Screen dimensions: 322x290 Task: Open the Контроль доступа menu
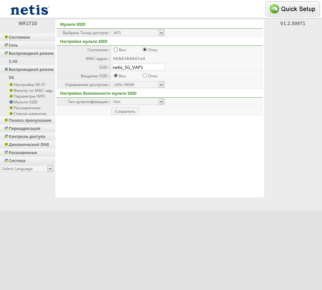(x=27, y=137)
